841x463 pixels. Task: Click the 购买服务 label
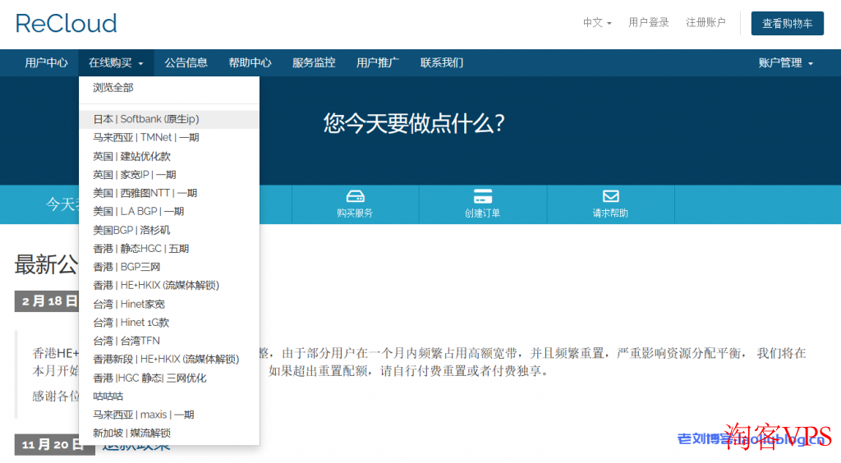tap(355, 213)
